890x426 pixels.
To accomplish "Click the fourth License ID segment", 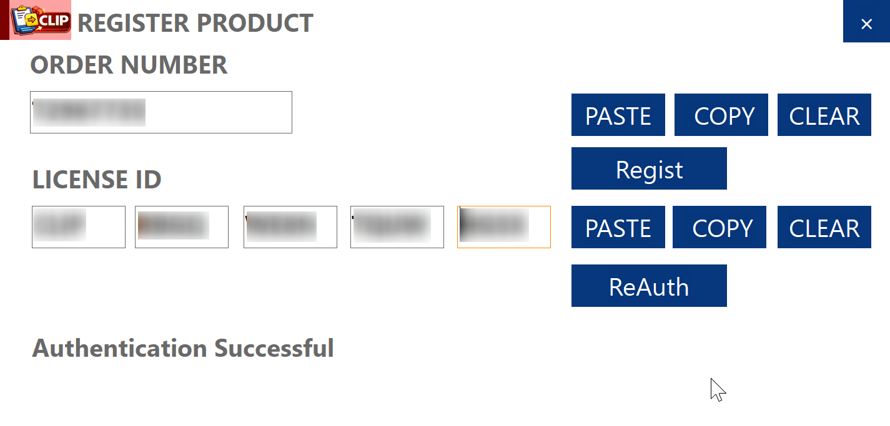I will coord(397,227).
